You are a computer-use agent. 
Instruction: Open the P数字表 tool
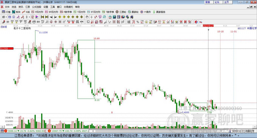pyautogui.click(x=66, y=12)
